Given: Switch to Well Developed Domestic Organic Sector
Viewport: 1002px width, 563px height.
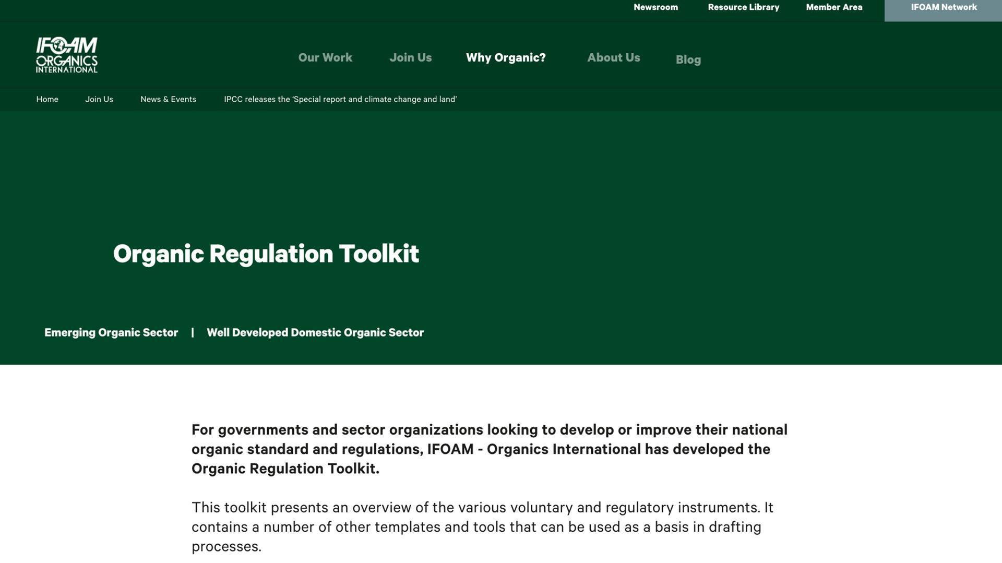Looking at the screenshot, I should (315, 332).
